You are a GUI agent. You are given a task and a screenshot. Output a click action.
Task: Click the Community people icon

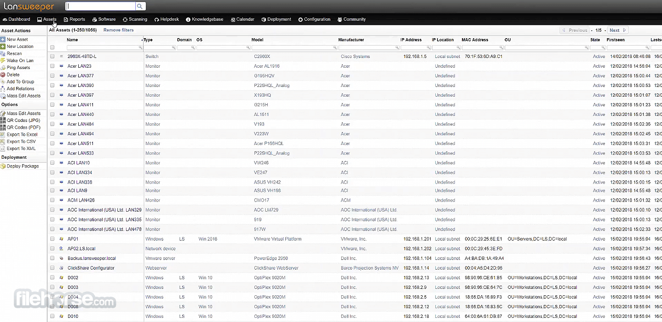pos(340,19)
